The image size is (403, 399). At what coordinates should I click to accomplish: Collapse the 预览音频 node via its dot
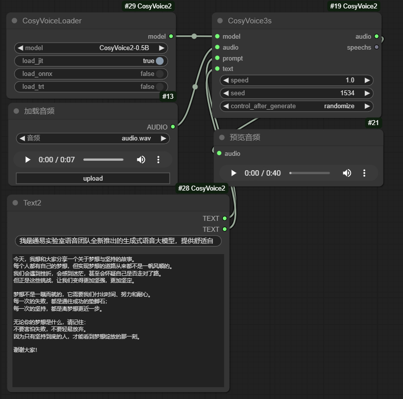(x=222, y=137)
